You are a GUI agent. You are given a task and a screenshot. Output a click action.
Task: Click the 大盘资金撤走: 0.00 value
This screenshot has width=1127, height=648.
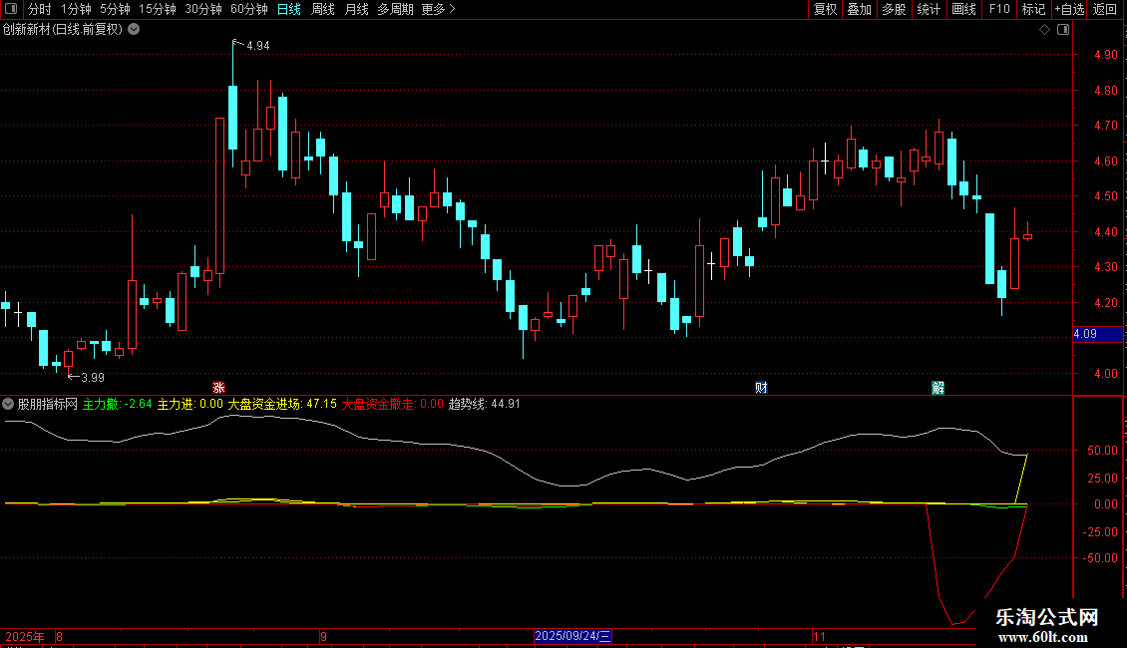(x=392, y=404)
